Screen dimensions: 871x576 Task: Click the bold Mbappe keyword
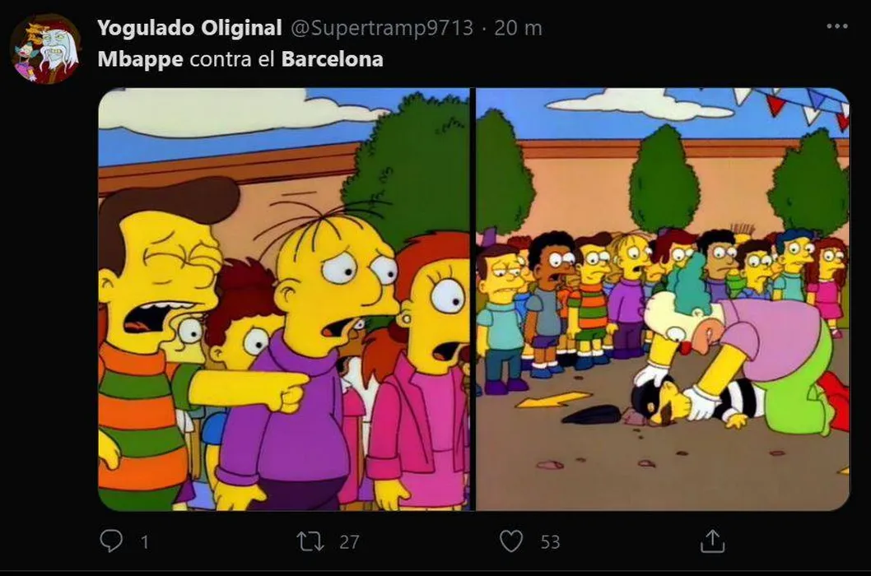click(141, 59)
